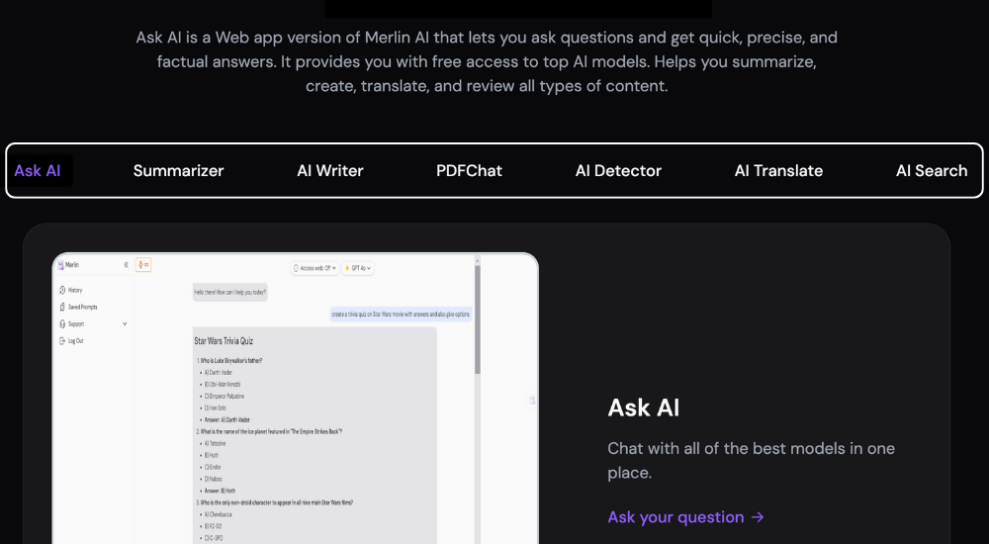The width and height of the screenshot is (989, 544).
Task: Open the Access web Off dropdown
Action: click(x=315, y=268)
